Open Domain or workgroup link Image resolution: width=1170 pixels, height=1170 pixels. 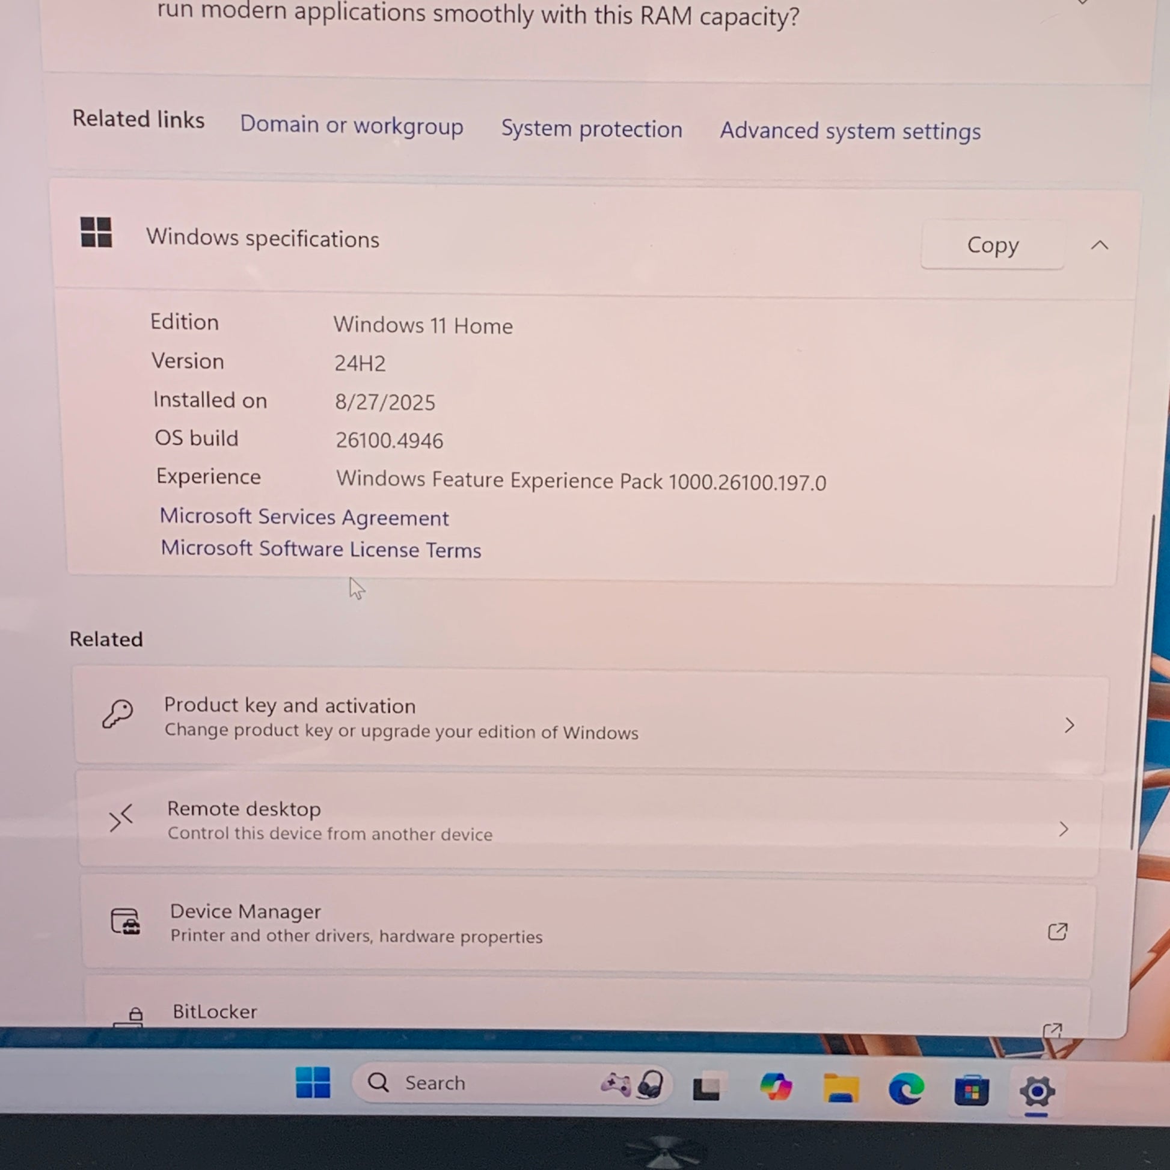(351, 125)
